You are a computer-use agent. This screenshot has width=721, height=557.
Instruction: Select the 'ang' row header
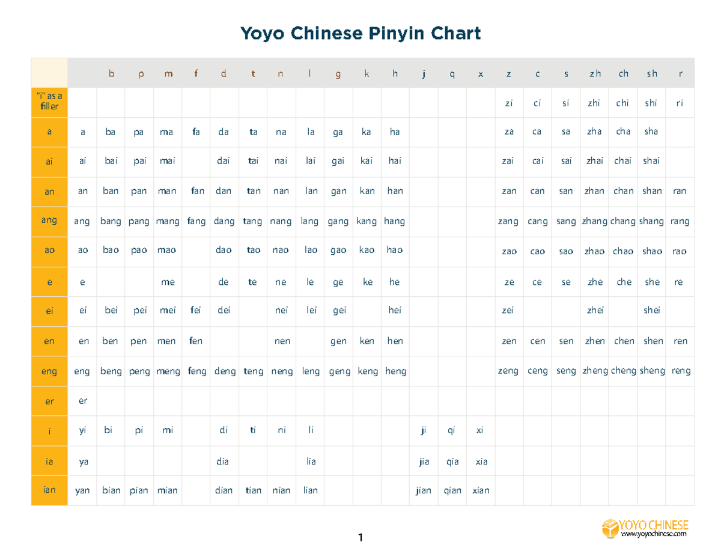pos(49,221)
